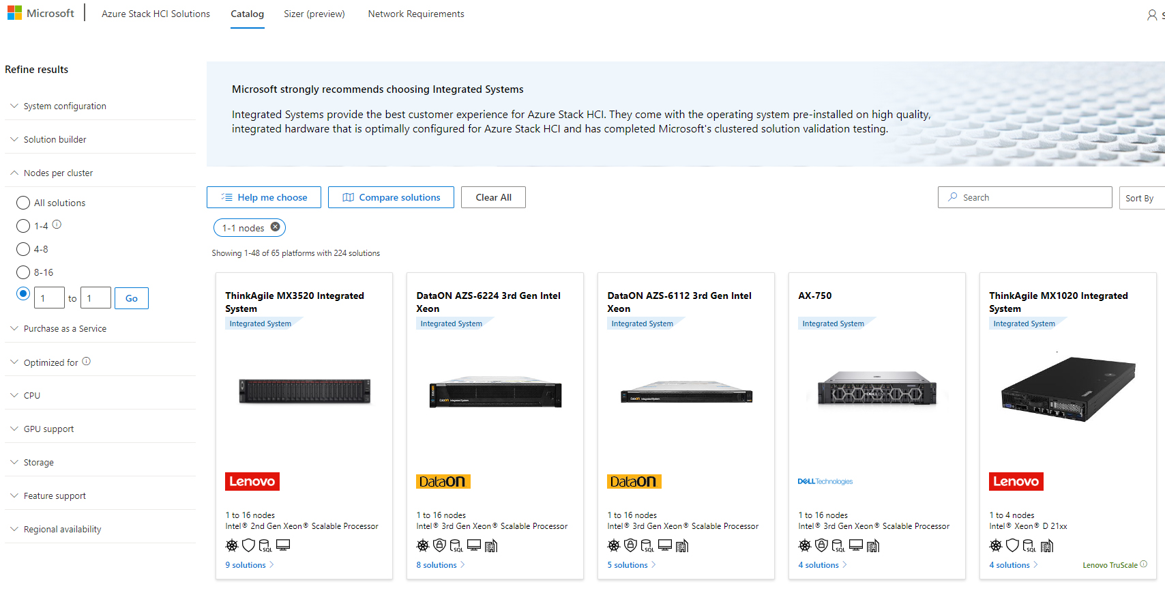Switch to the Catalog tab

click(247, 14)
